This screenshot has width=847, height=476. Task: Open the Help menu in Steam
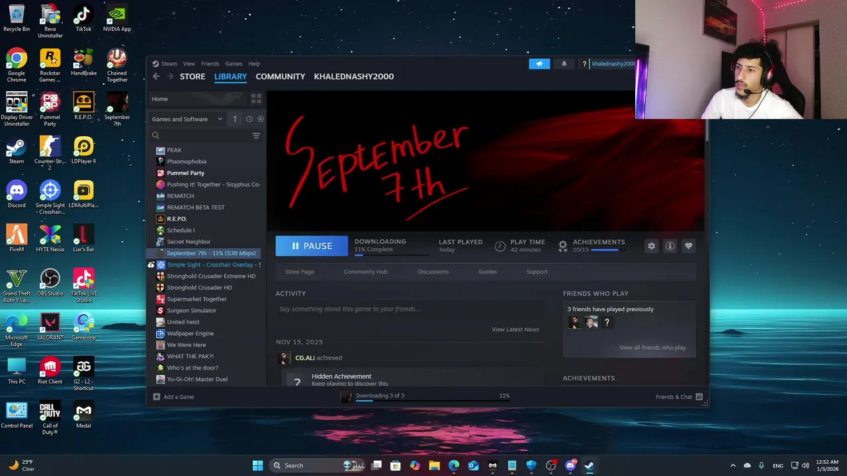254,64
